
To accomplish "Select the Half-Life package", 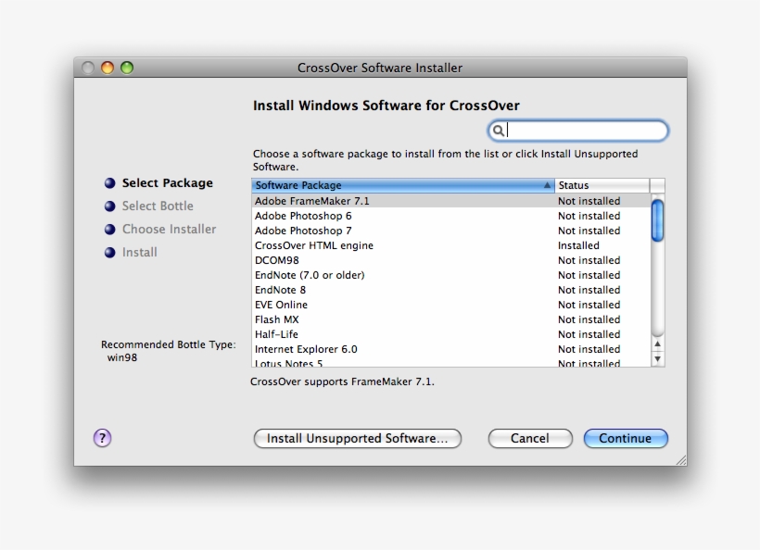I will (450, 334).
